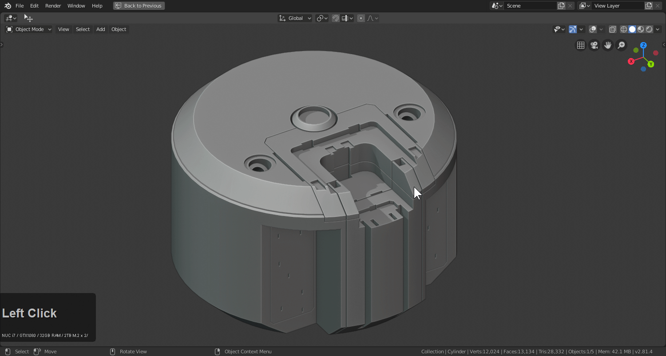Toggle snapping magnet icon
The image size is (666, 356).
[x=336, y=18]
